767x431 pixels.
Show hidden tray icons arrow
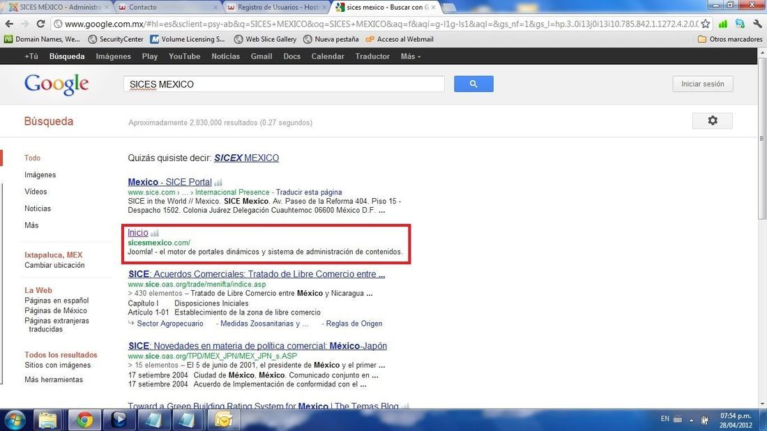(691, 420)
